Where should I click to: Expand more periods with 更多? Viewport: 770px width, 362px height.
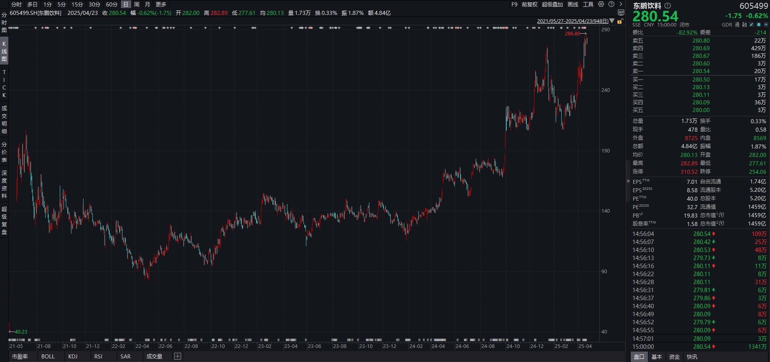(161, 4)
